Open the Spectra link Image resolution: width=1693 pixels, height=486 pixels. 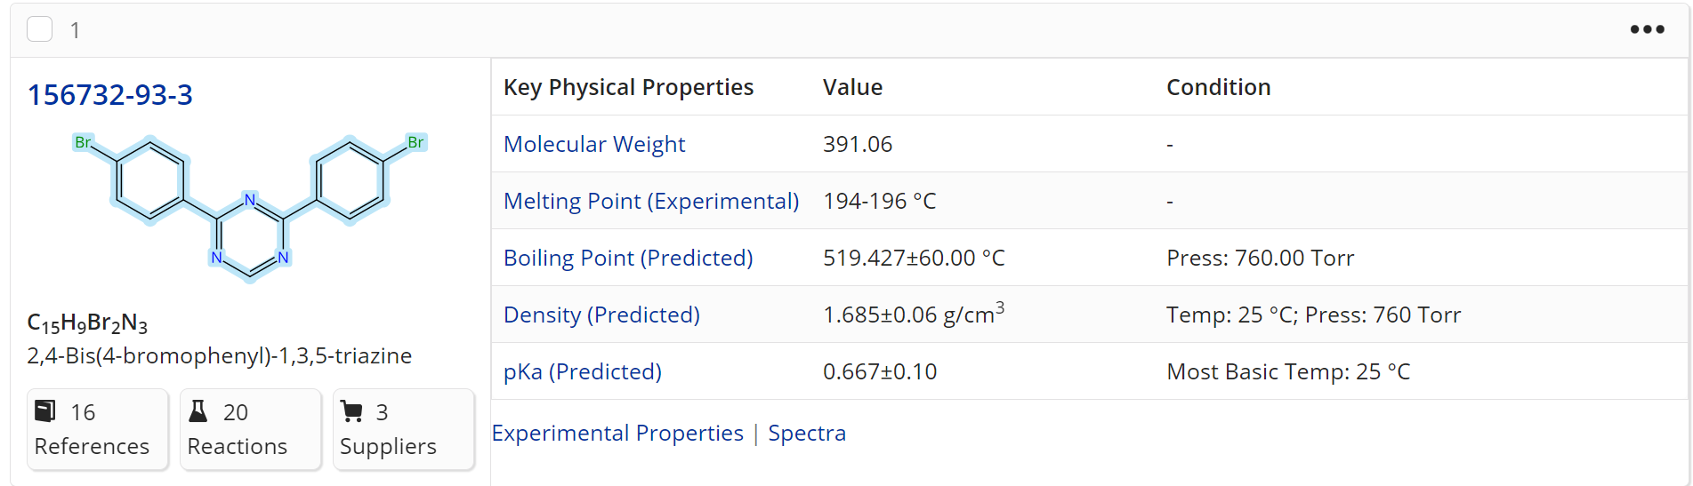click(807, 433)
